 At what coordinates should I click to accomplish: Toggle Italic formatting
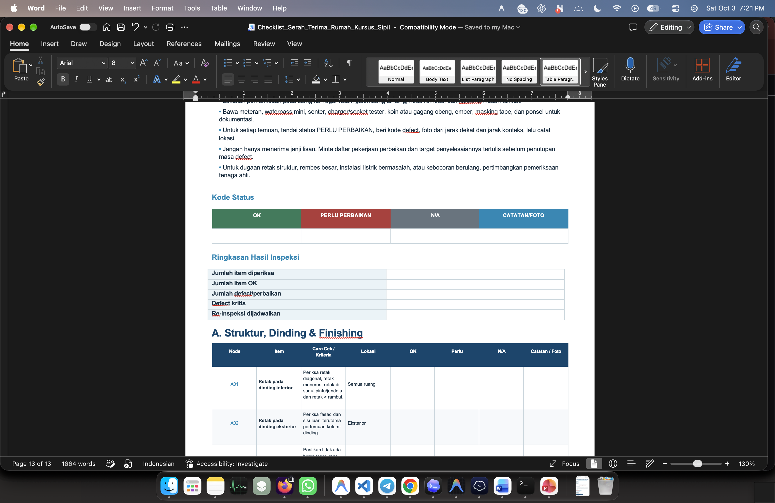coord(76,79)
